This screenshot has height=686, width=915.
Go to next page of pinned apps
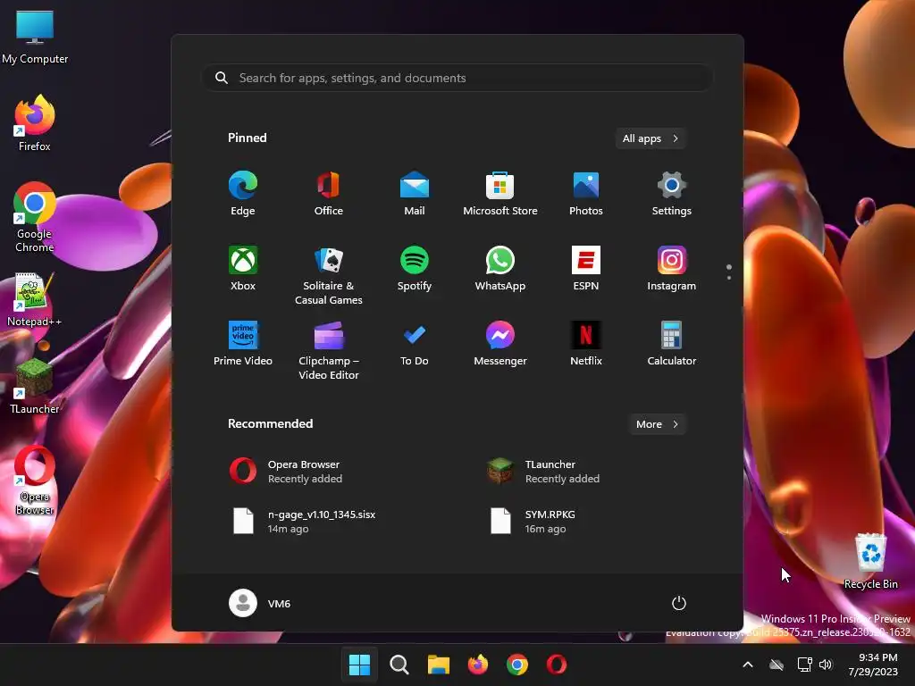(x=729, y=278)
